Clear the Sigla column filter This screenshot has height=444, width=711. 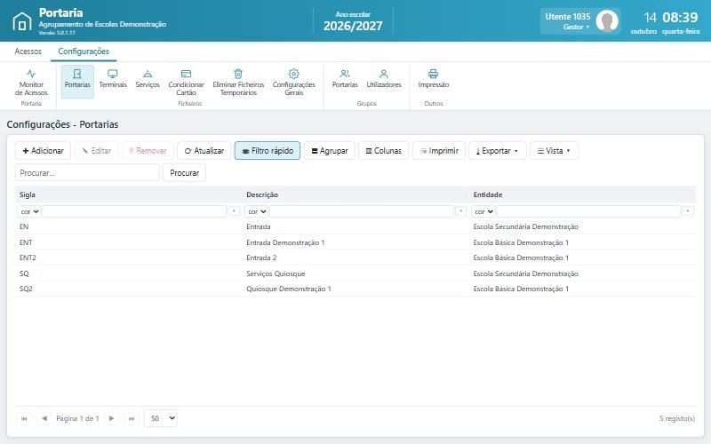pyautogui.click(x=234, y=211)
